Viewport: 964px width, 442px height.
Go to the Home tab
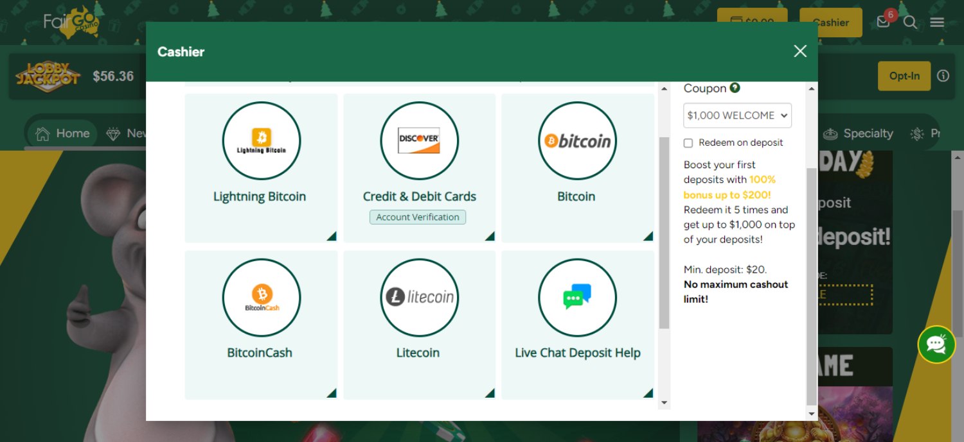(x=63, y=133)
